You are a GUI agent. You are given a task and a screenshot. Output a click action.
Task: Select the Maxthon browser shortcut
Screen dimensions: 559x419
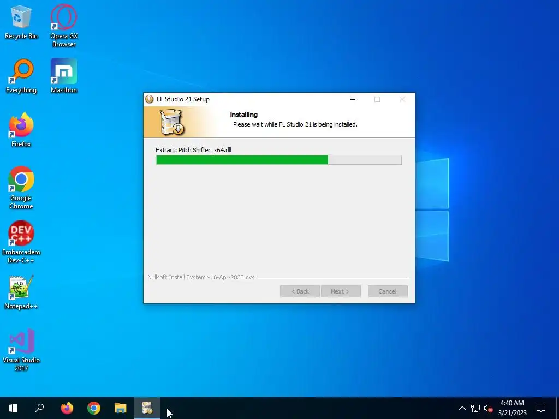click(64, 76)
